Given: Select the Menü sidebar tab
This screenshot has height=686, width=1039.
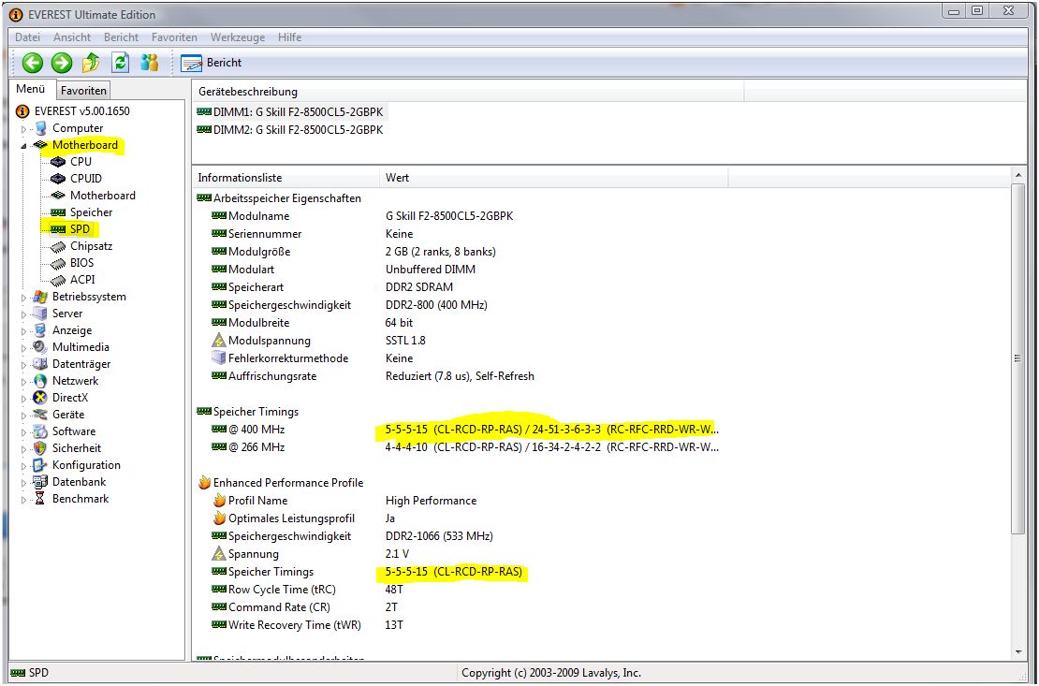Looking at the screenshot, I should pos(31,90).
